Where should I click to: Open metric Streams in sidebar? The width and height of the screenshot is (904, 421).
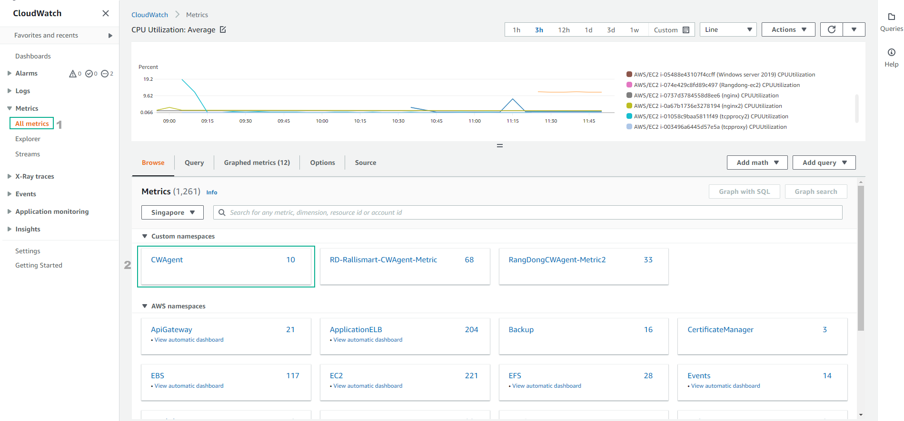coord(28,154)
